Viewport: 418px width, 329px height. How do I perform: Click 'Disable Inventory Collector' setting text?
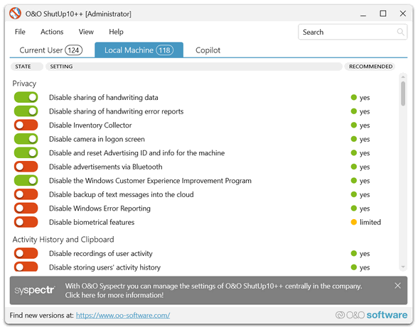coord(90,125)
